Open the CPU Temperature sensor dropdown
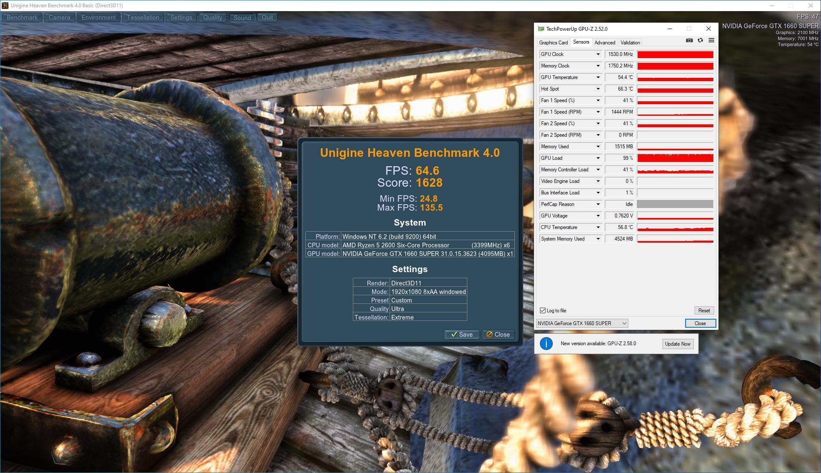Image resolution: width=821 pixels, height=473 pixels. (x=598, y=227)
